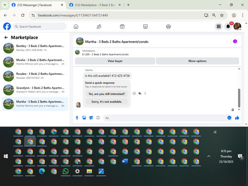248x186 pixels.
Task: Go to Facebook Home feed icon
Action: [x=76, y=27]
